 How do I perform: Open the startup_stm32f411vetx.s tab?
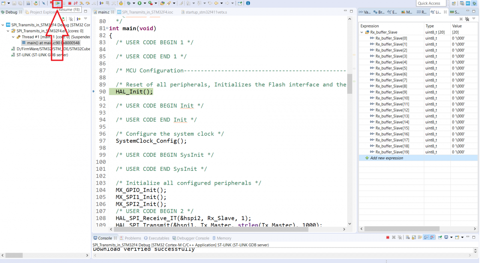click(206, 12)
